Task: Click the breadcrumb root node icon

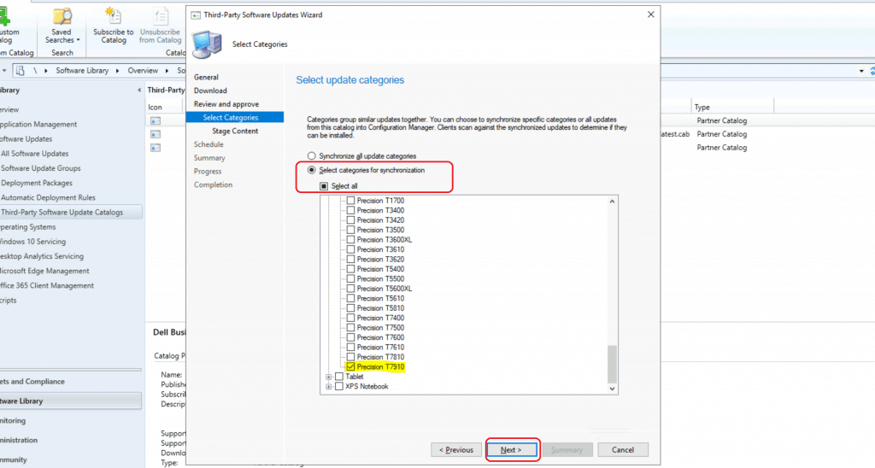Action: click(x=21, y=70)
